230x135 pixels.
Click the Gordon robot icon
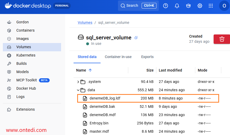pyautogui.click(x=9, y=22)
